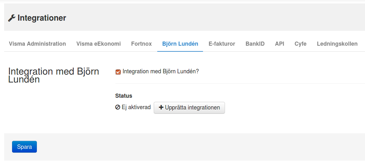The width and height of the screenshot is (365, 165).
Task: Open the BankID tab
Action: [x=255, y=44]
